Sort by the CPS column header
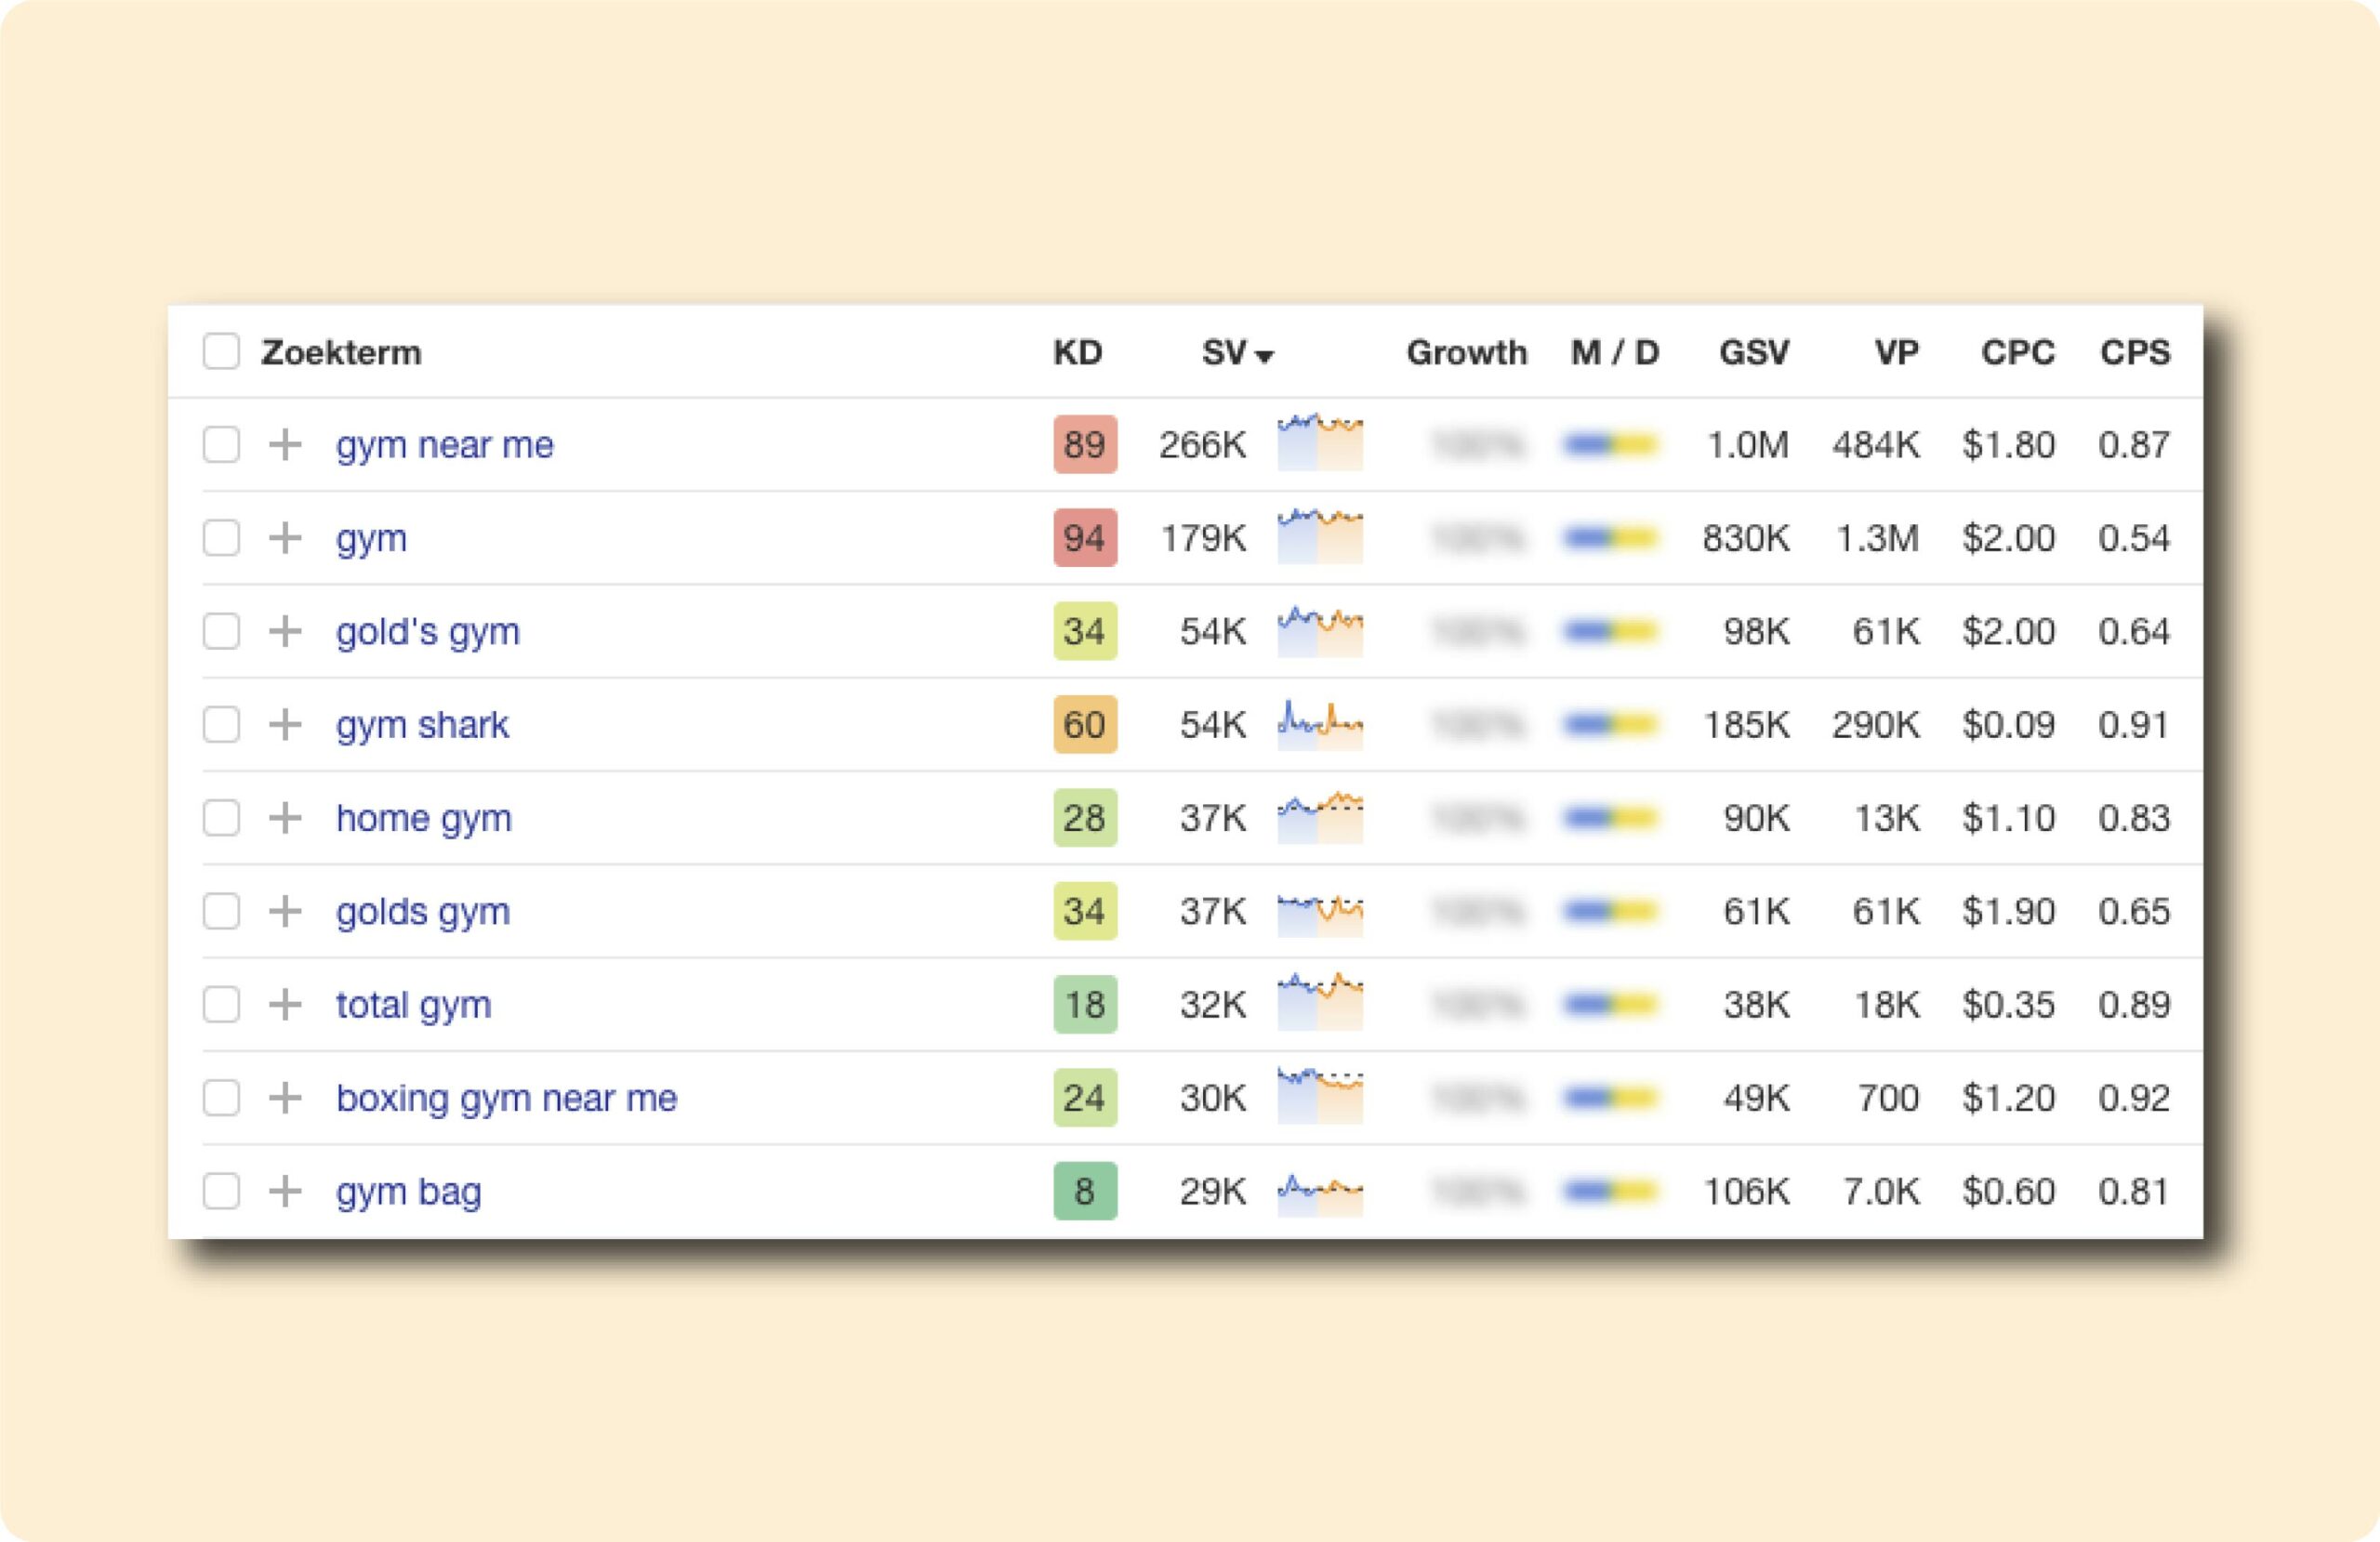 (2135, 352)
